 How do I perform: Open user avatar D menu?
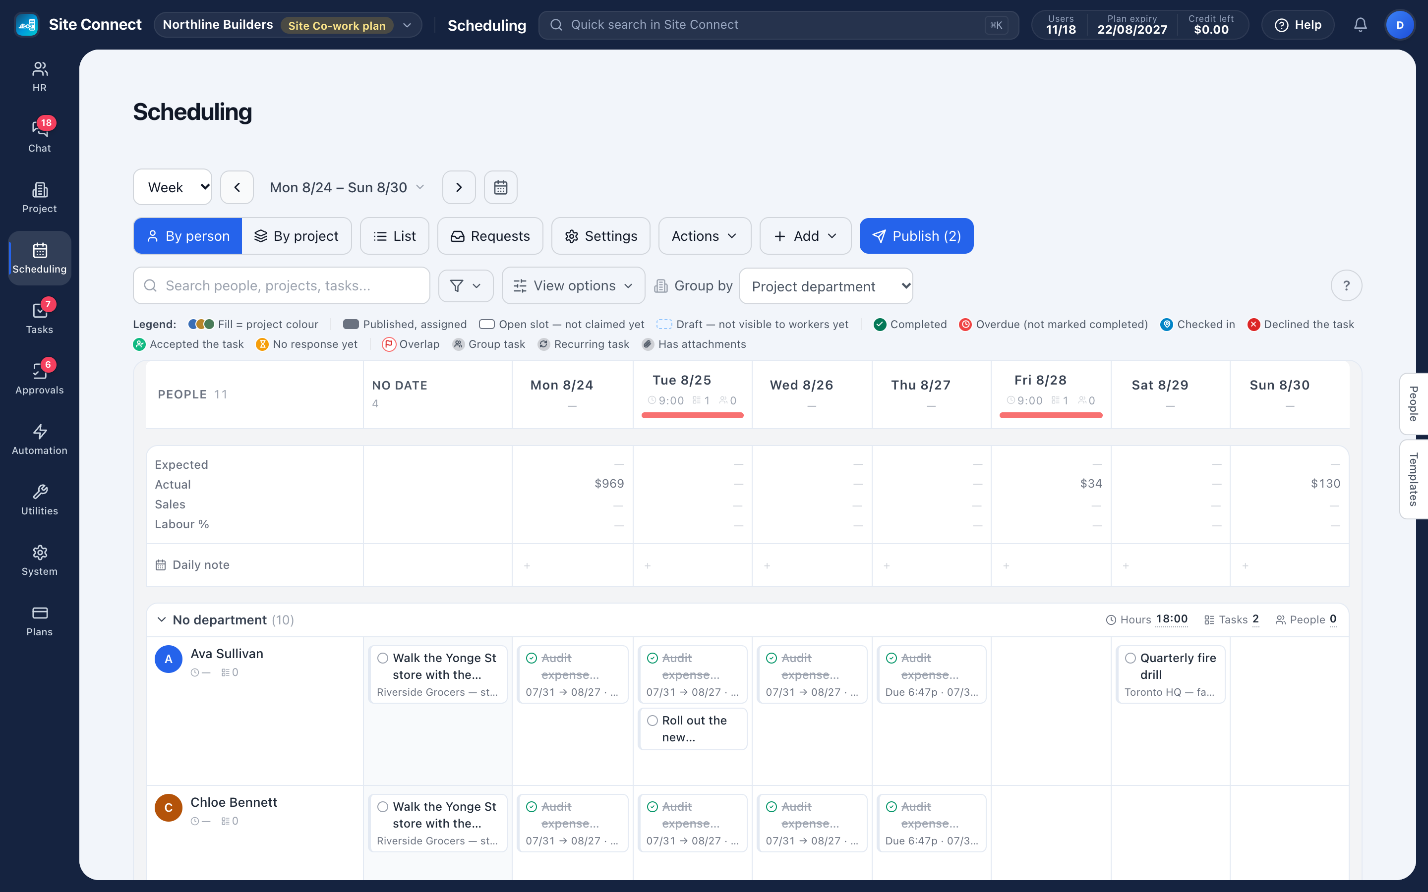[x=1400, y=25]
